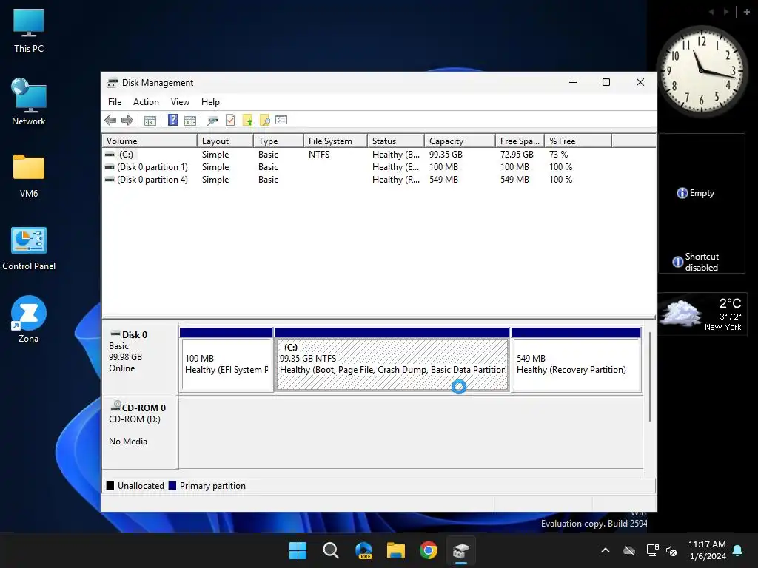Open the Zona desktop shortcut
This screenshot has height=568, width=758.
coord(29,319)
